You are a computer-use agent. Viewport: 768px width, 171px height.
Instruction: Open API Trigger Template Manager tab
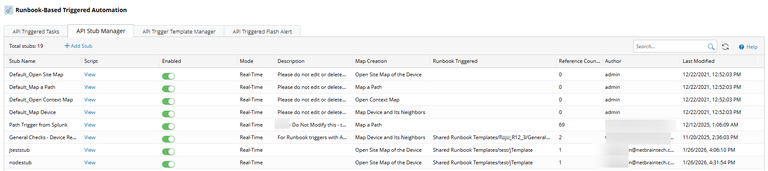[179, 31]
